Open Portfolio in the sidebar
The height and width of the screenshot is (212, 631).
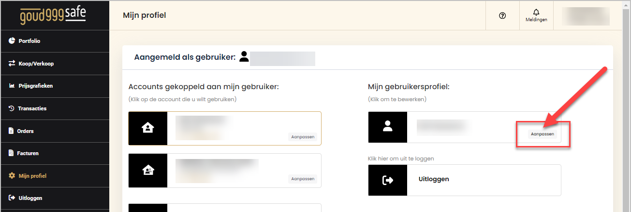pos(55,41)
